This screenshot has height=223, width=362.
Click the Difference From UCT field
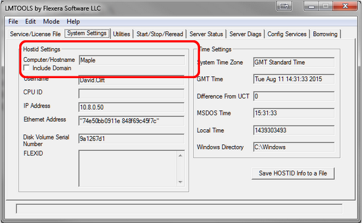click(x=294, y=96)
